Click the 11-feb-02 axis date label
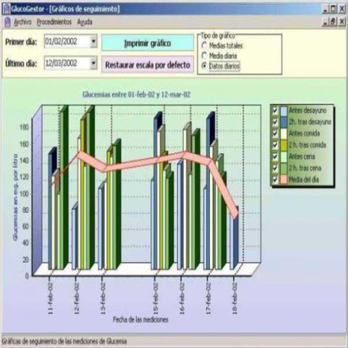This screenshot has width=348, height=348. [x=50, y=299]
